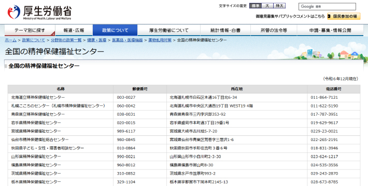Image resolution: width=368 pixels, height=186 pixels.
Task: Select the 政策について tab
Action: (115, 30)
